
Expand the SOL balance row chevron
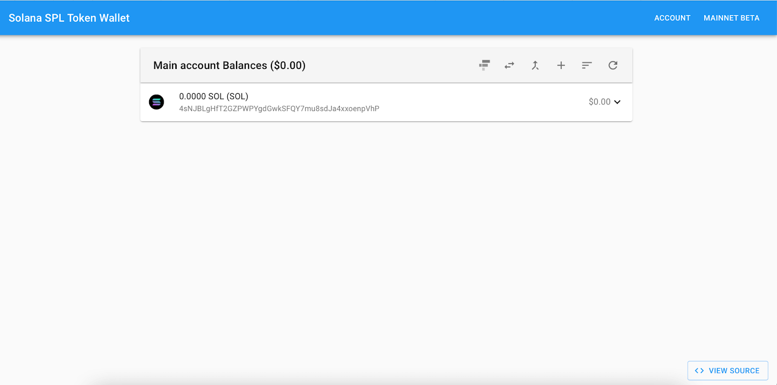(x=617, y=102)
